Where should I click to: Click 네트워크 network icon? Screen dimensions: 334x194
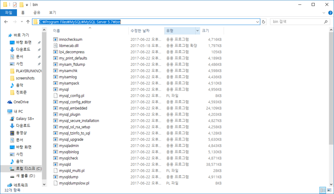point(10,185)
